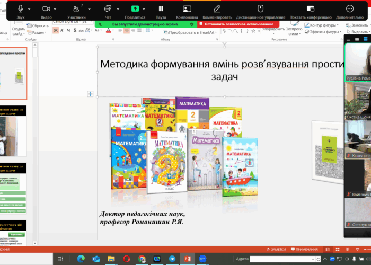Pause screen sharing with Пауза

(160, 9)
